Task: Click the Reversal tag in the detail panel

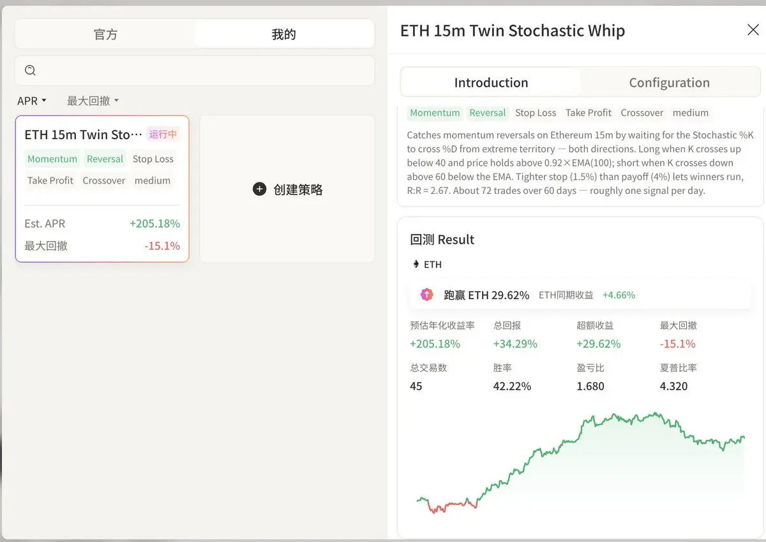Action: pos(488,113)
